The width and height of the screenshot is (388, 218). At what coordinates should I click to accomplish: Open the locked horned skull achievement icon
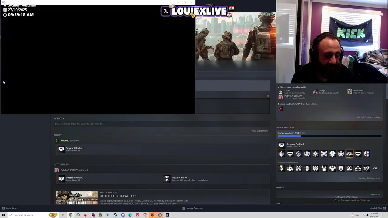point(324,168)
